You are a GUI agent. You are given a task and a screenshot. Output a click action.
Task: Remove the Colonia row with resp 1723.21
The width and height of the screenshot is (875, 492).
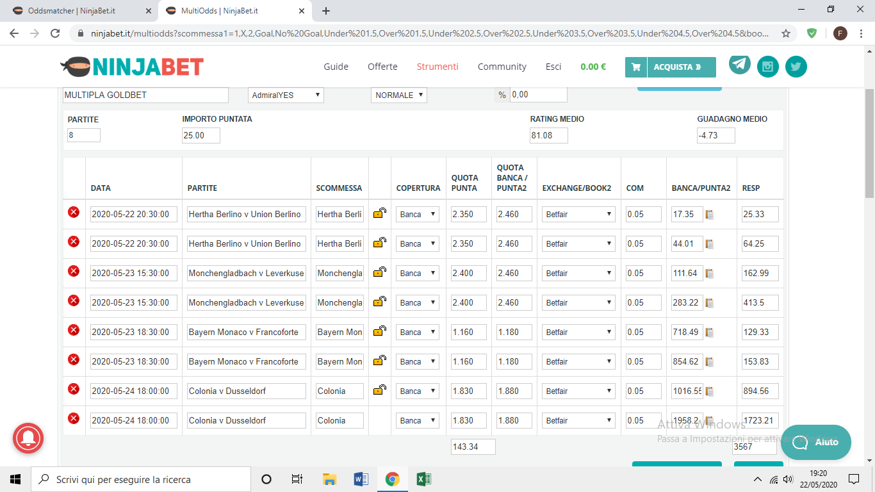pos(74,418)
